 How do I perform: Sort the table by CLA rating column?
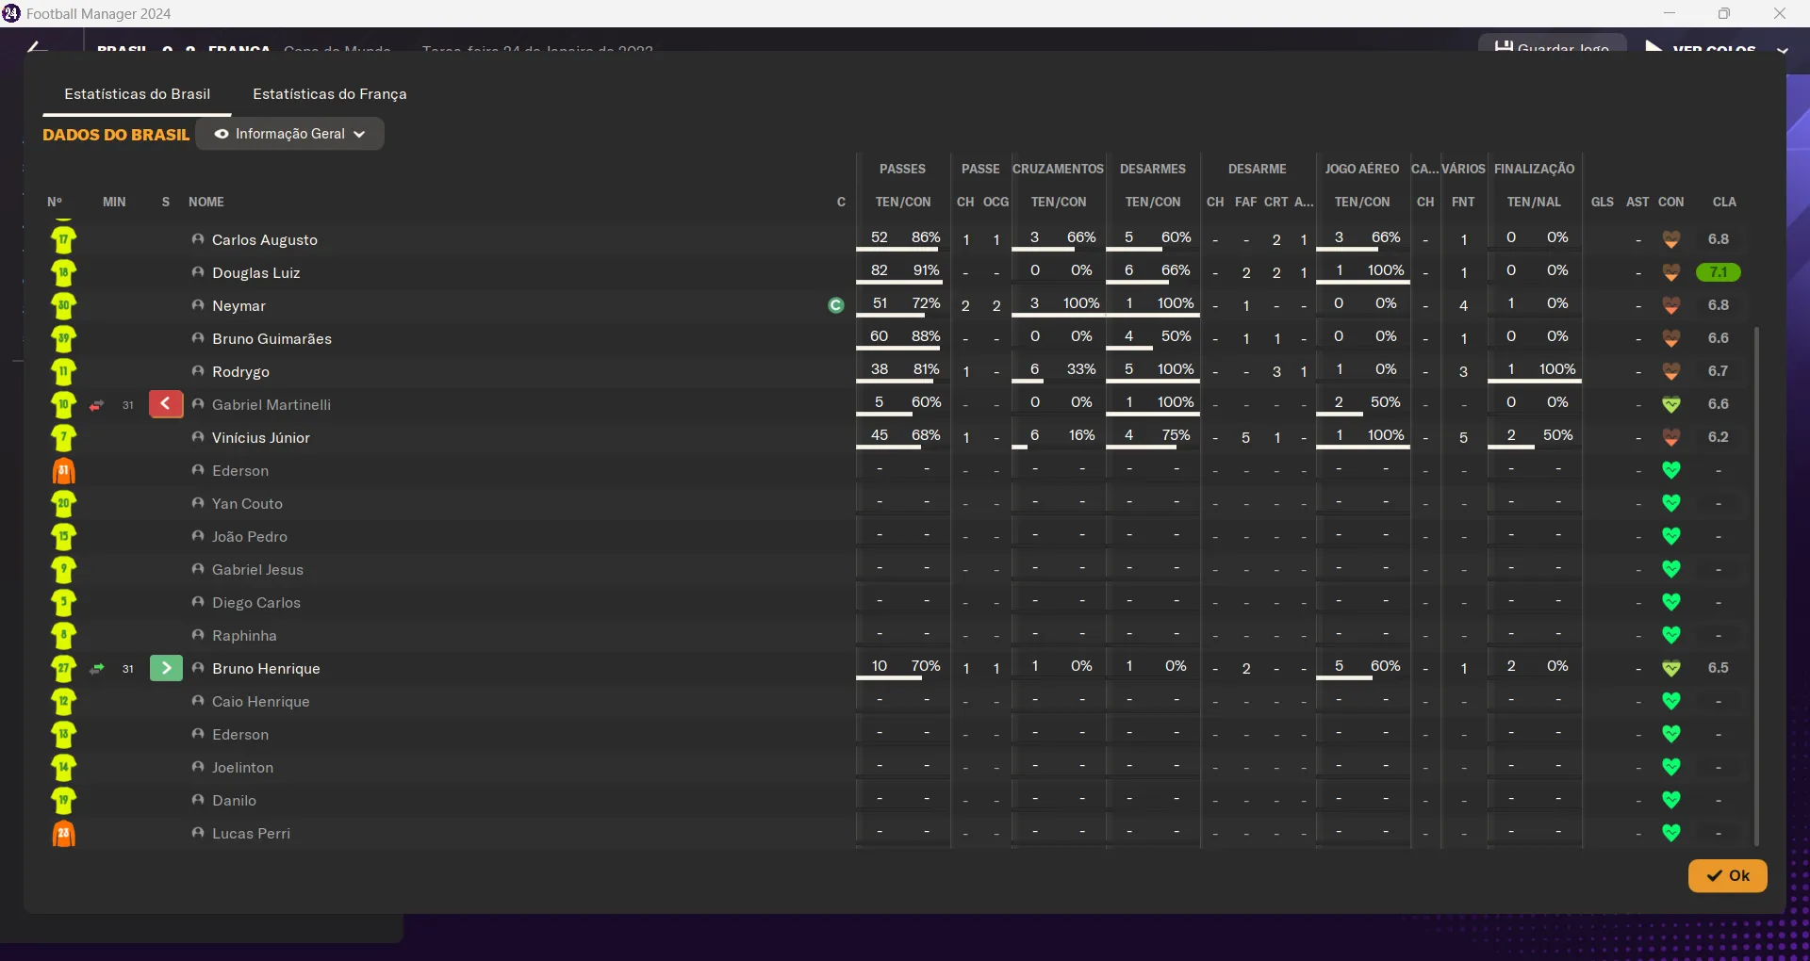[1724, 203]
